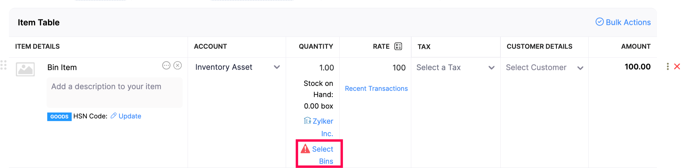Click the item description text field

(114, 92)
